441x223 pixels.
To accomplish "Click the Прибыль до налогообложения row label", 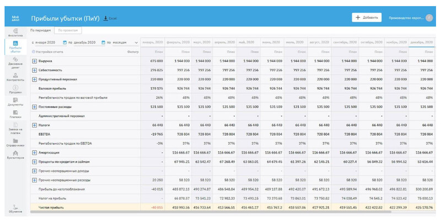I will (x=62, y=189).
